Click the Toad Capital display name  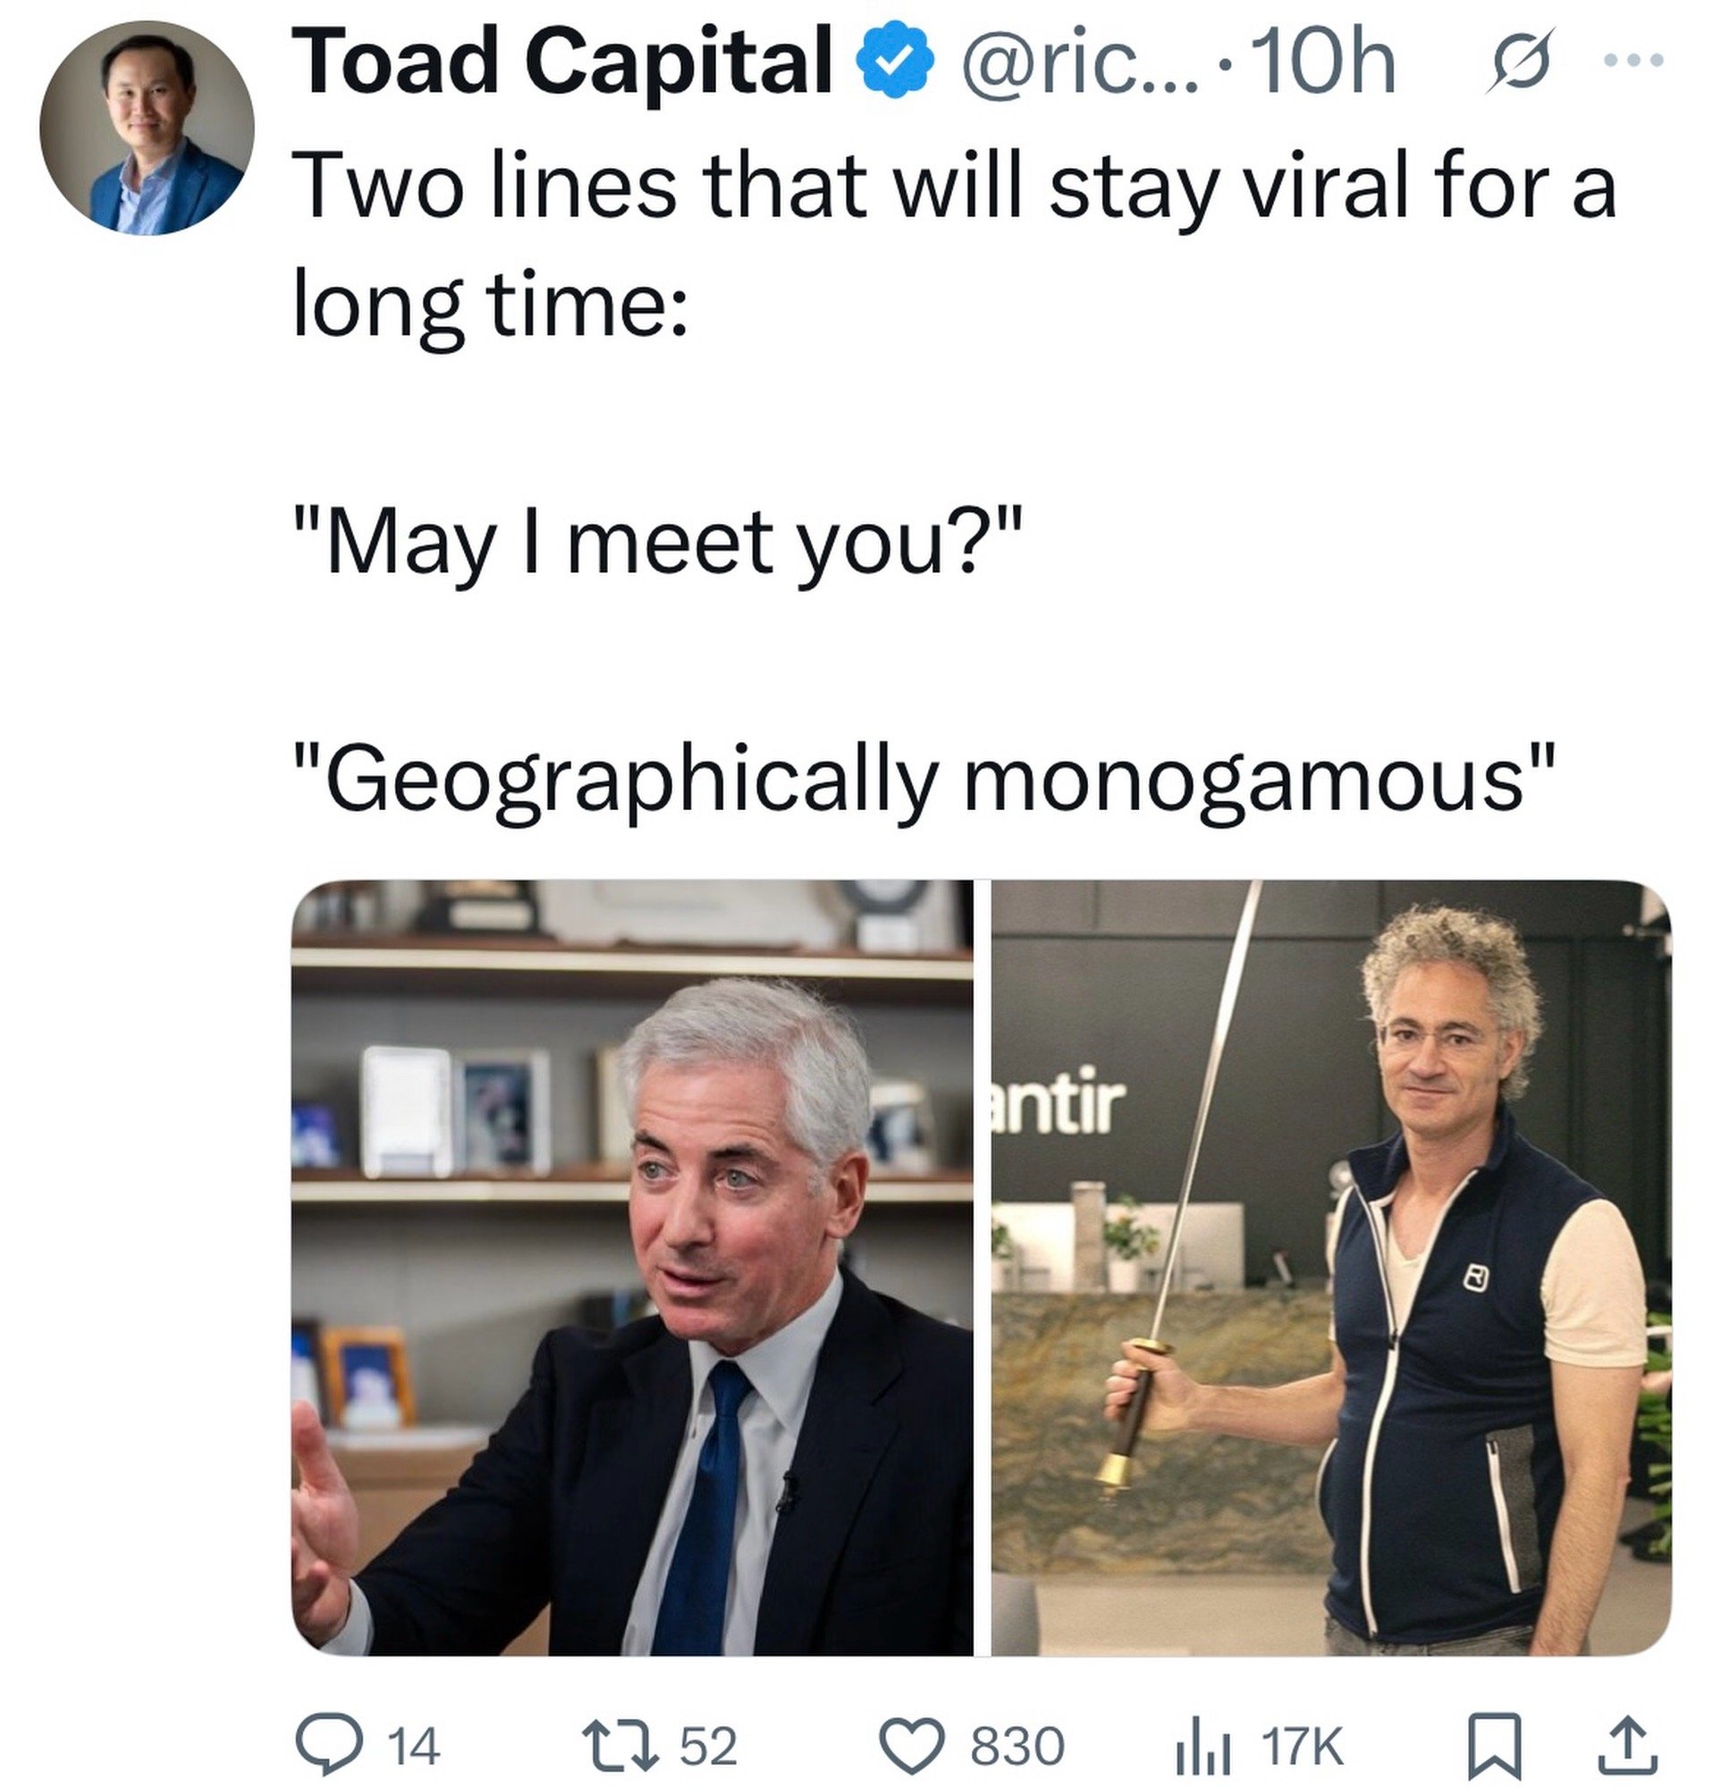556,62
